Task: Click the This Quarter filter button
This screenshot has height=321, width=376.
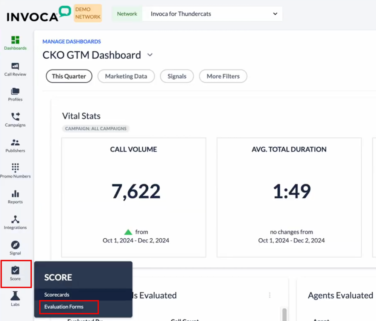Action: coord(69,76)
